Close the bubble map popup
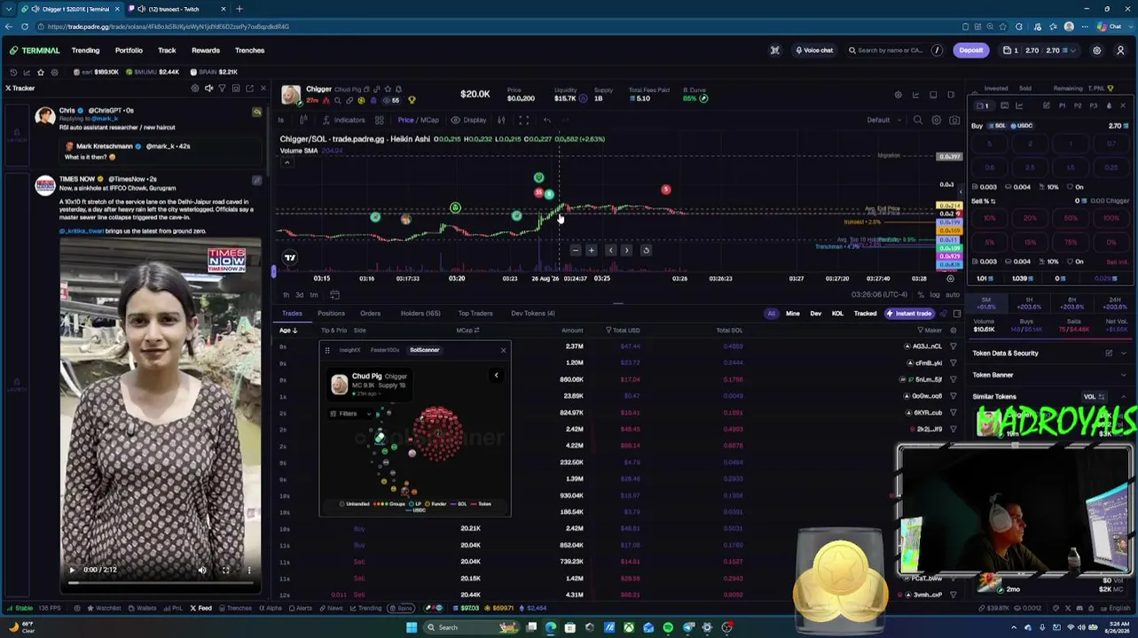 tap(503, 350)
